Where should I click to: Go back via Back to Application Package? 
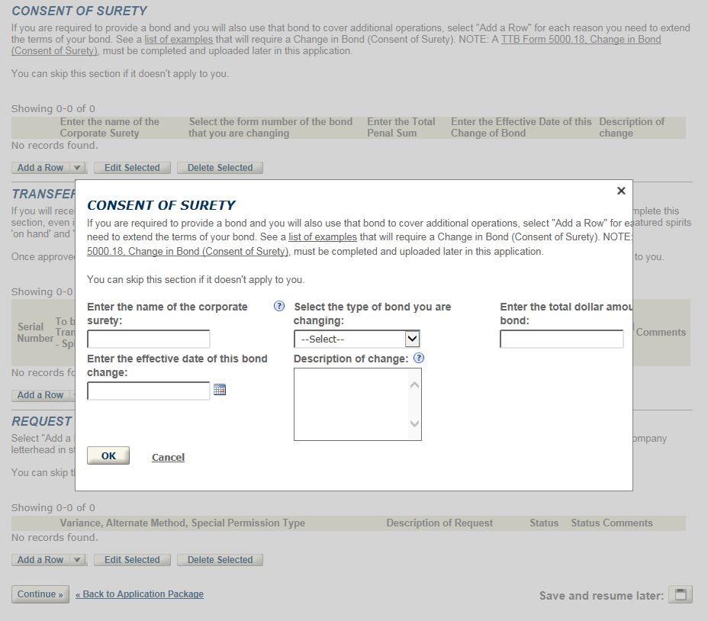pos(140,594)
